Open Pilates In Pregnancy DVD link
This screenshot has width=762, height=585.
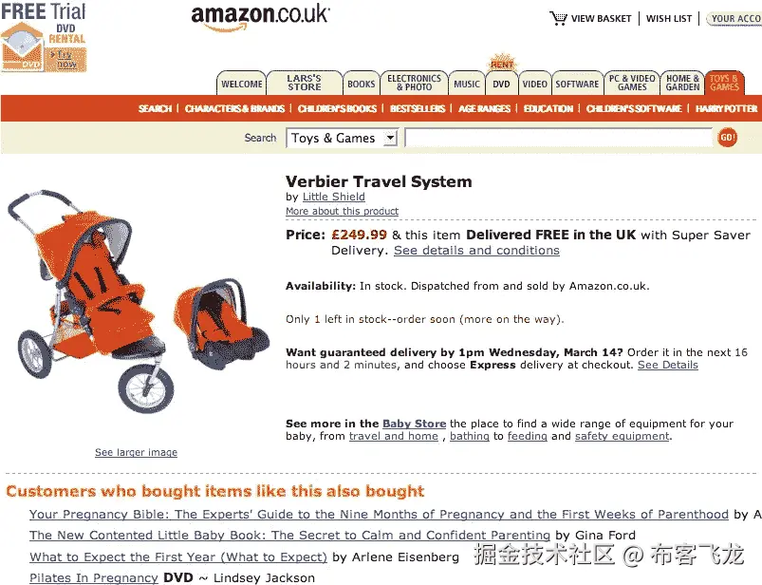click(94, 577)
